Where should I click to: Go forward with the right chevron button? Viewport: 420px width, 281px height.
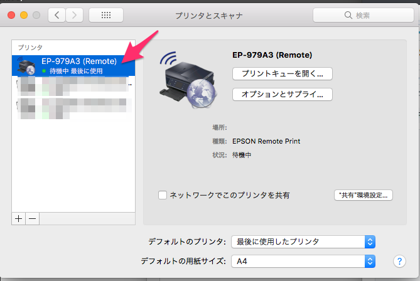tap(74, 15)
